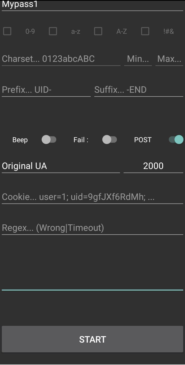Turn off the POST switch
This screenshot has height=365, width=185.
tap(176, 140)
